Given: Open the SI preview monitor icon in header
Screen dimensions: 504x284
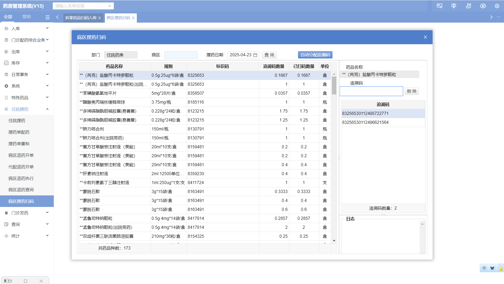Looking at the screenshot, I should coord(439,6).
